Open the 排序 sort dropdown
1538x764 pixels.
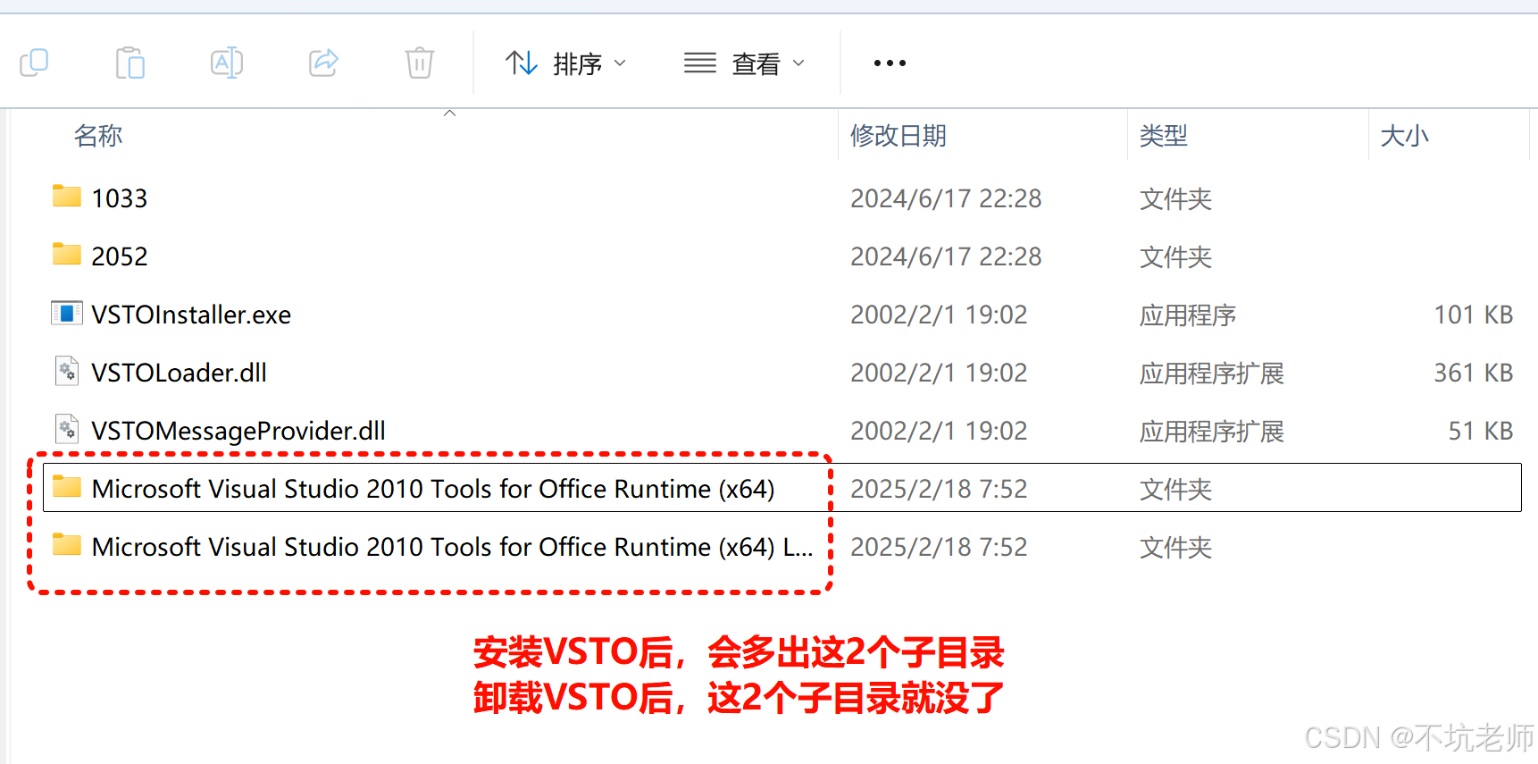pos(566,63)
